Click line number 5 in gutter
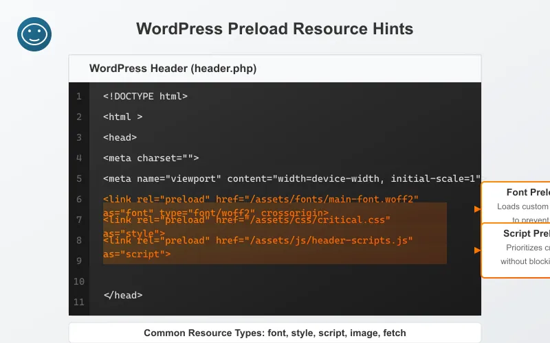 click(79, 179)
